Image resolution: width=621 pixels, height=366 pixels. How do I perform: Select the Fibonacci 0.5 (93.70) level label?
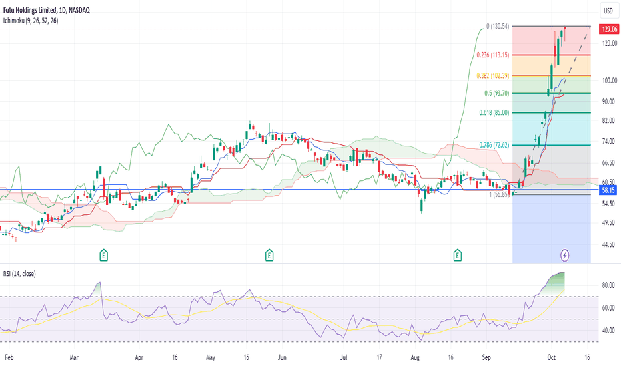coord(496,93)
